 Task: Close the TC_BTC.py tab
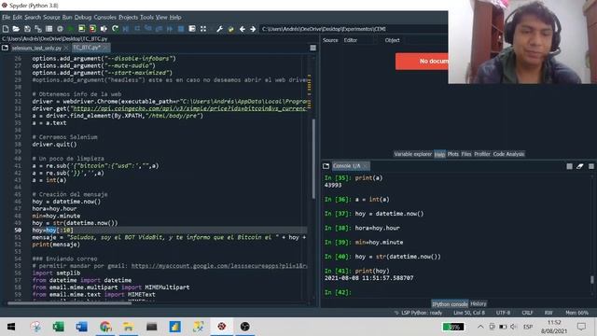(105, 48)
